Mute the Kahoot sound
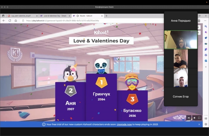209x136 pixels. [x=195, y=118]
